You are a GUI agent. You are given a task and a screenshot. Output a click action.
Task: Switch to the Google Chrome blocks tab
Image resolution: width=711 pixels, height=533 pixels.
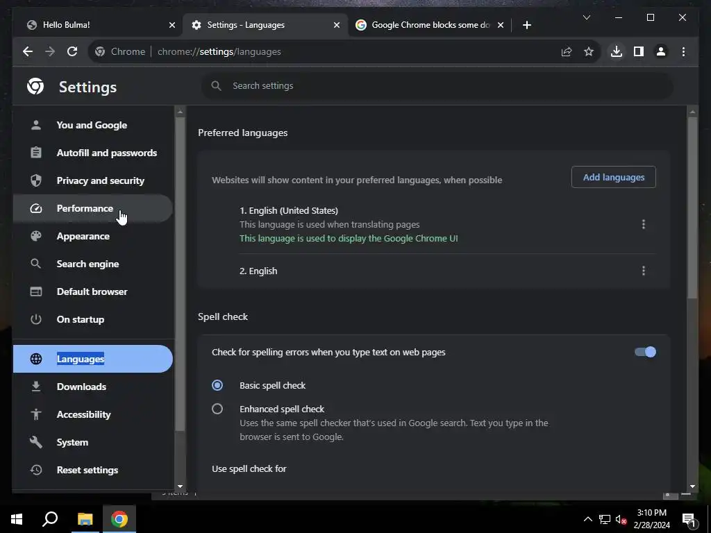[429, 25]
